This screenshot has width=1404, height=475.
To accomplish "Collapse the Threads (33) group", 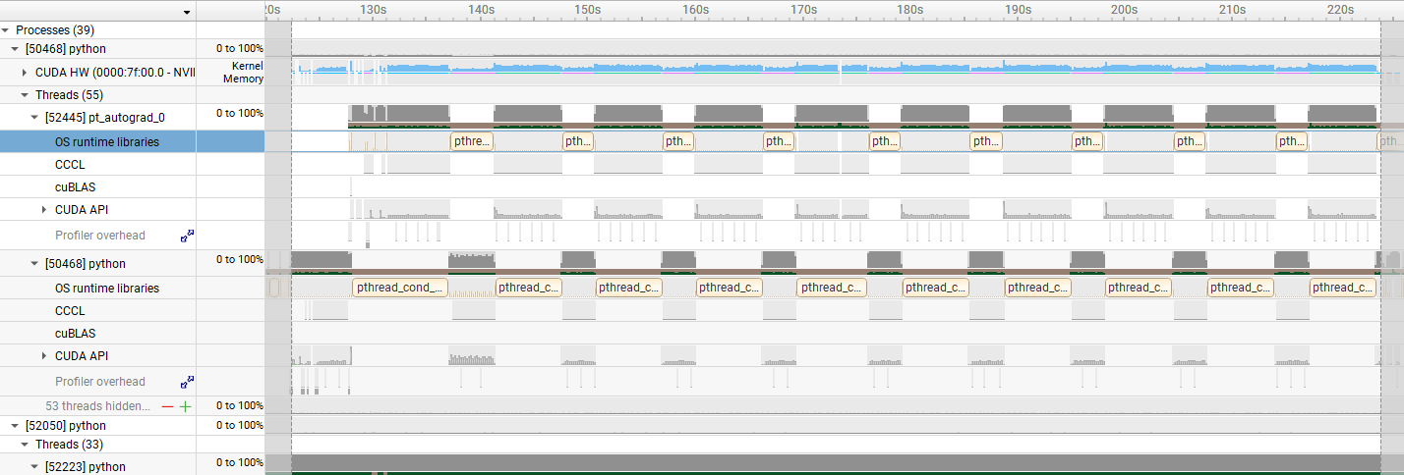I will click(25, 445).
